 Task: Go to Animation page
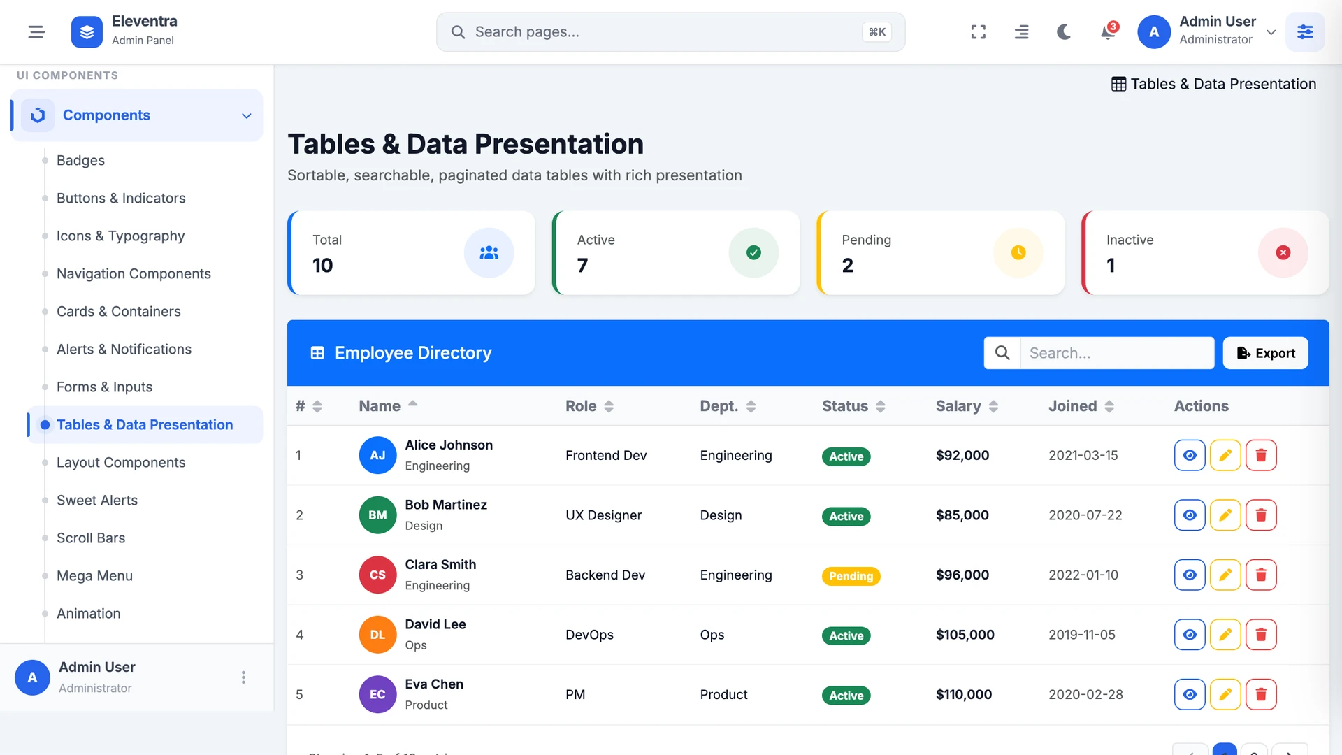pyautogui.click(x=88, y=613)
